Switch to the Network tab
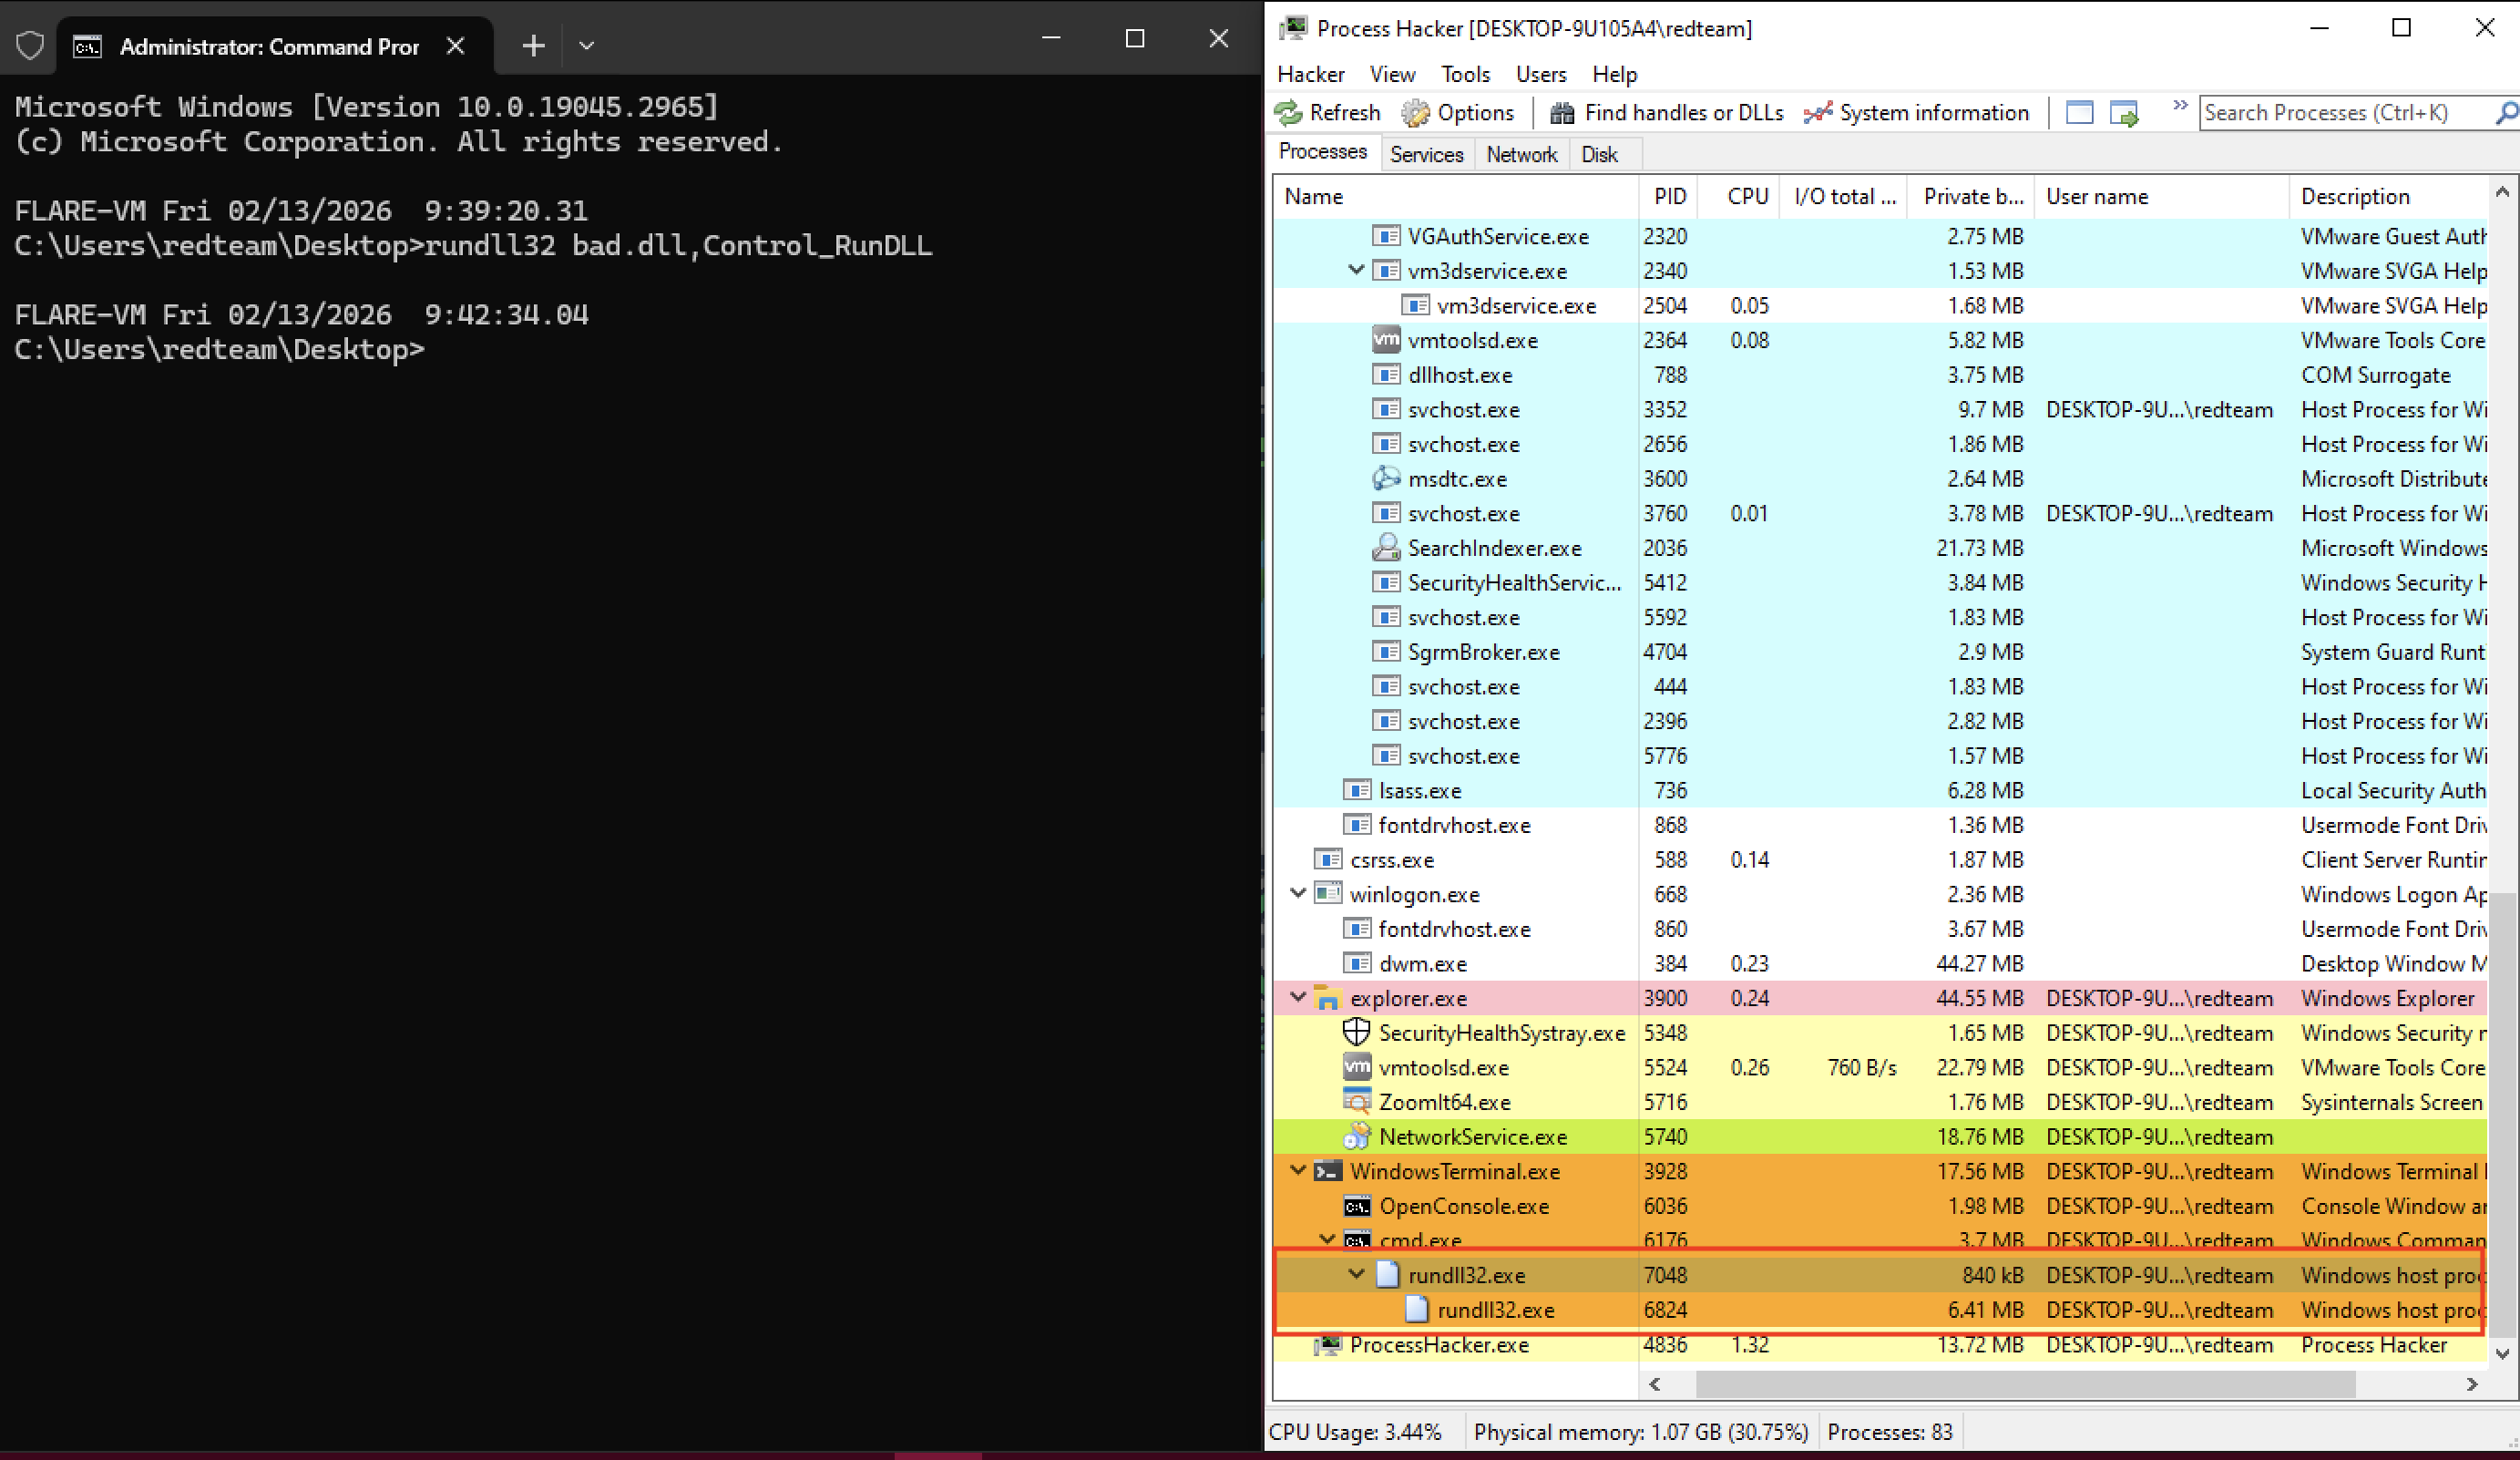Screen dimensions: 2520x1460 pyautogui.click(x=1522, y=154)
